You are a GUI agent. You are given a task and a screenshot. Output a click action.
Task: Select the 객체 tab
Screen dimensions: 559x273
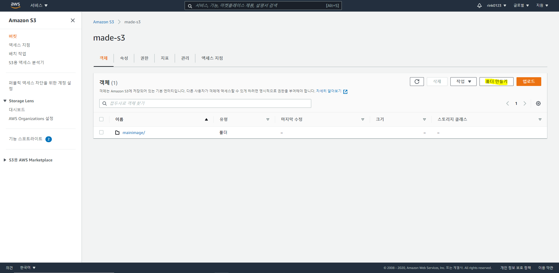coord(104,58)
